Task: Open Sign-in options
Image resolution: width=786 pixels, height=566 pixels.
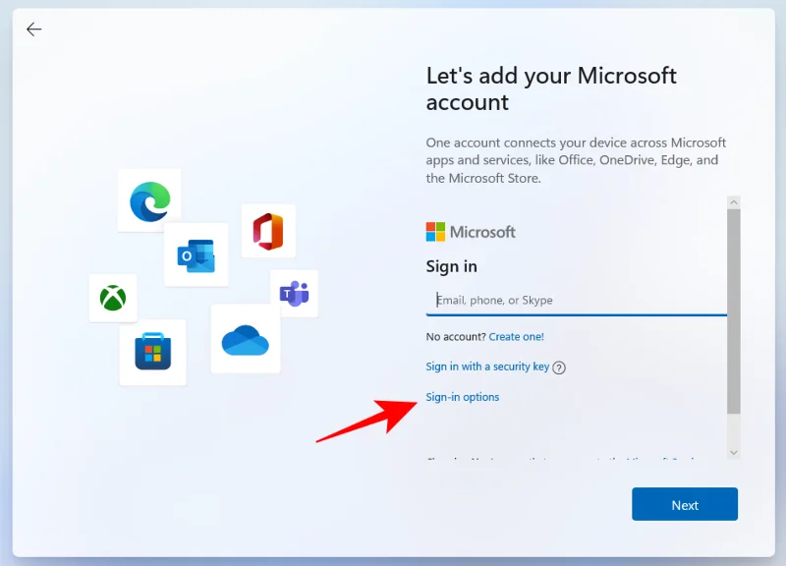Action: (x=462, y=397)
